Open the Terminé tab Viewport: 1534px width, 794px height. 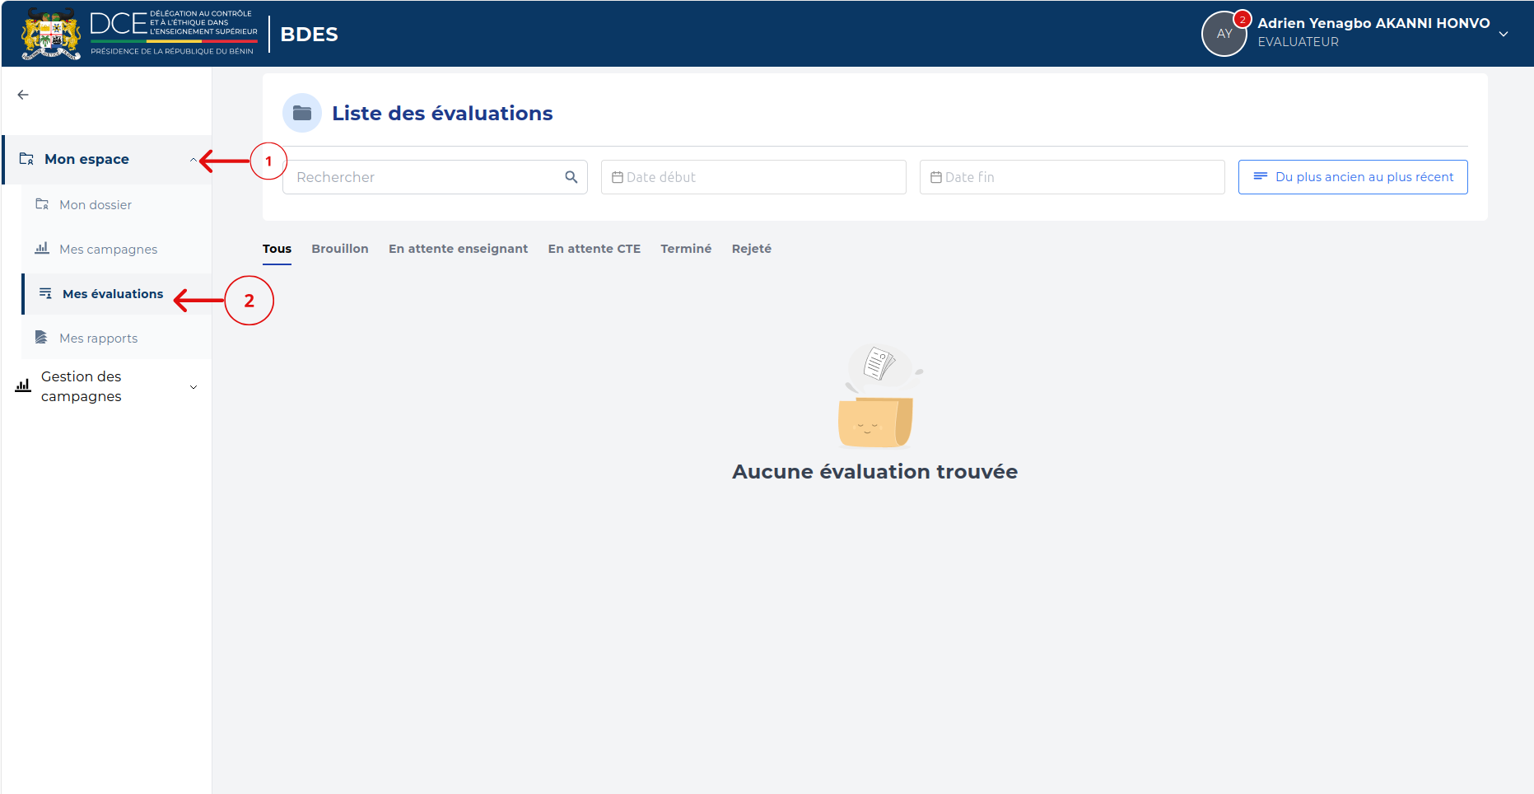(686, 249)
